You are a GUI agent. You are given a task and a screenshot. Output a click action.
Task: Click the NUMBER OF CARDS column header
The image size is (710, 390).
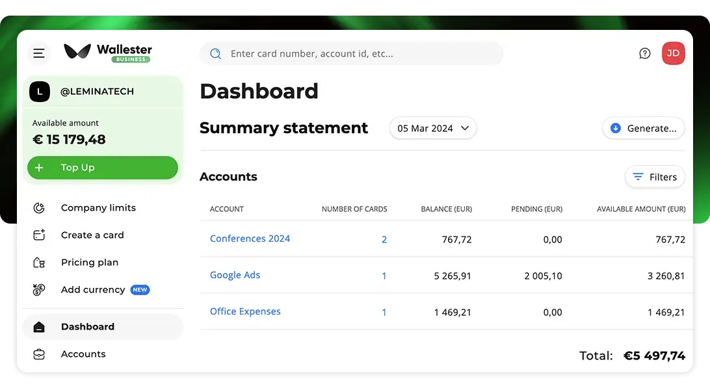pyautogui.click(x=354, y=209)
